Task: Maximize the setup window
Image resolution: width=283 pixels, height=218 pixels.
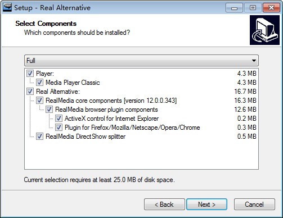Action: 253,8
